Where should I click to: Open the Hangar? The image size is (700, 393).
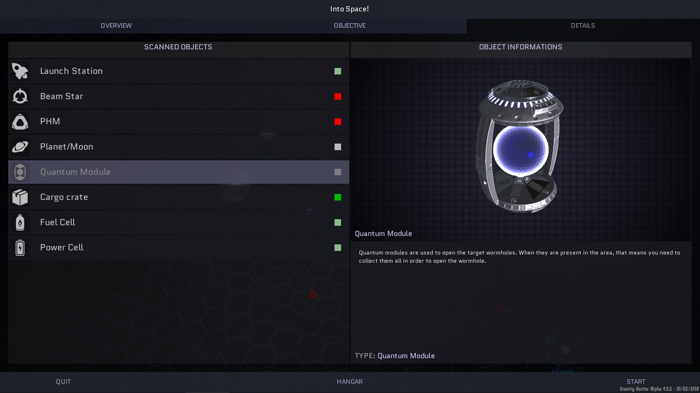coord(350,381)
